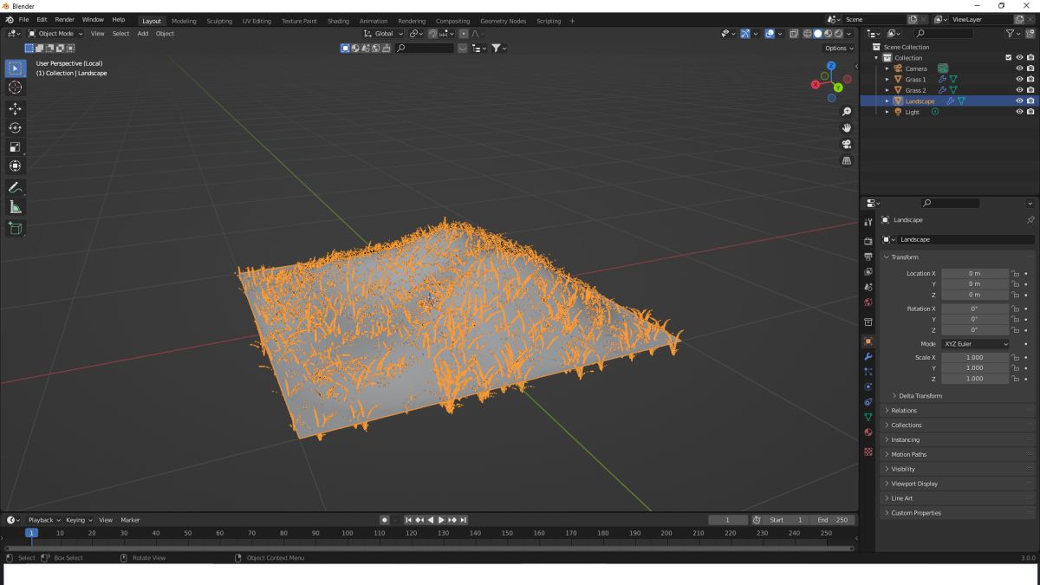Uncheck Collection exclude checkbox
This screenshot has height=585, width=1040.
(x=1008, y=57)
